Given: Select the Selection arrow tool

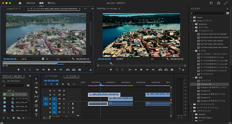Looking at the screenshot, I should click(x=37, y=79).
